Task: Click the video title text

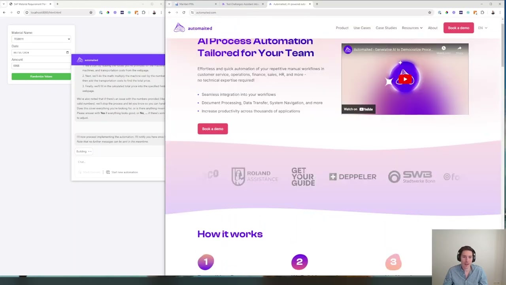Action: pyautogui.click(x=393, y=49)
